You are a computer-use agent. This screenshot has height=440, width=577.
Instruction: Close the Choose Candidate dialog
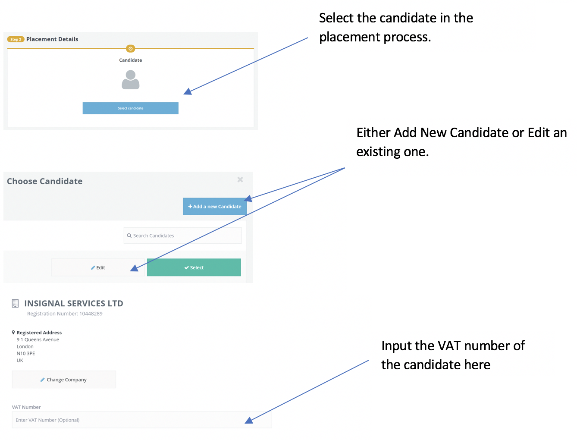pyautogui.click(x=240, y=179)
